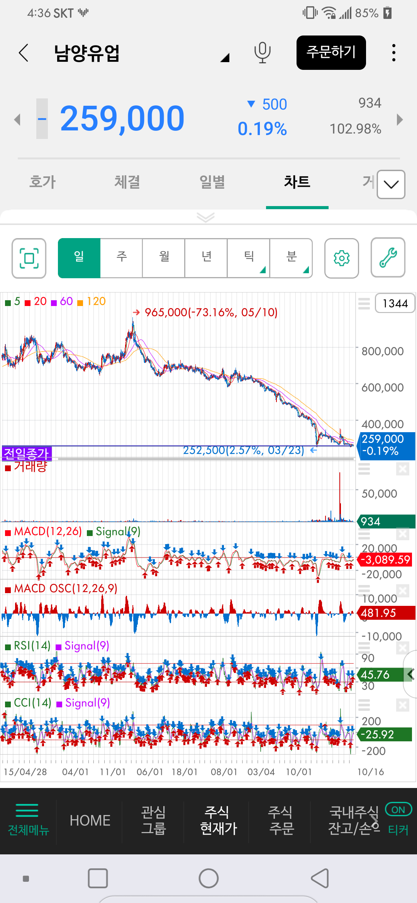Tap the 거래량 volume panel reorder handle
This screenshot has height=903, width=417.
364,469
